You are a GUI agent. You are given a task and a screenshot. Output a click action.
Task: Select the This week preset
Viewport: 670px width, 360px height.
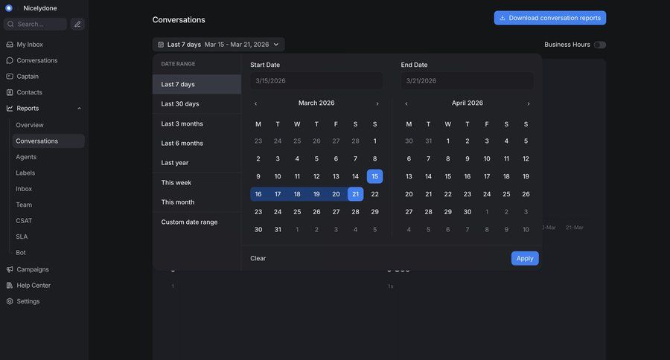pyautogui.click(x=197, y=183)
